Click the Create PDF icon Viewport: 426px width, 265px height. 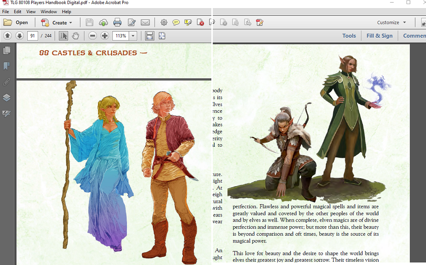tap(45, 23)
